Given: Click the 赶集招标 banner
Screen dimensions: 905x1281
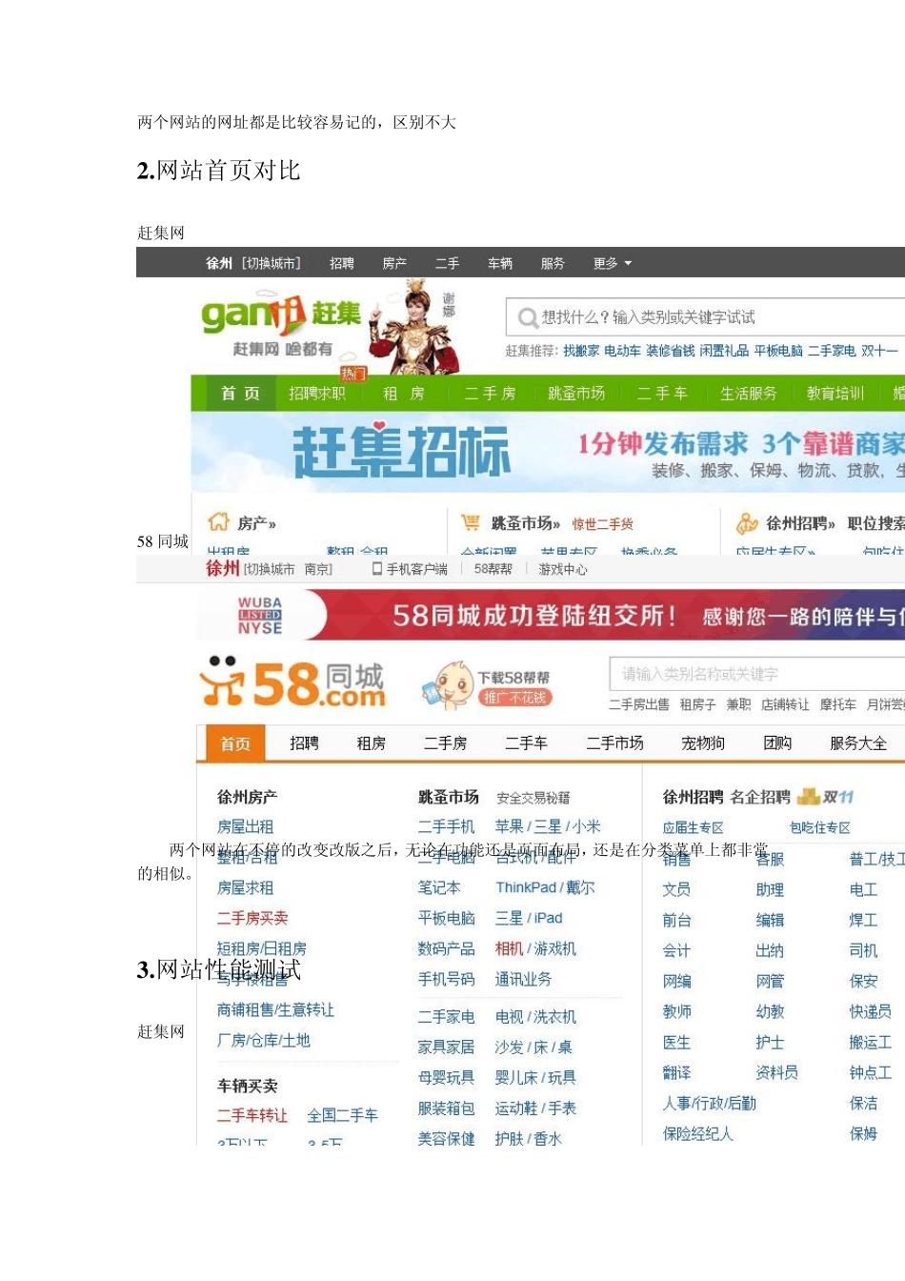Looking at the screenshot, I should [x=548, y=452].
